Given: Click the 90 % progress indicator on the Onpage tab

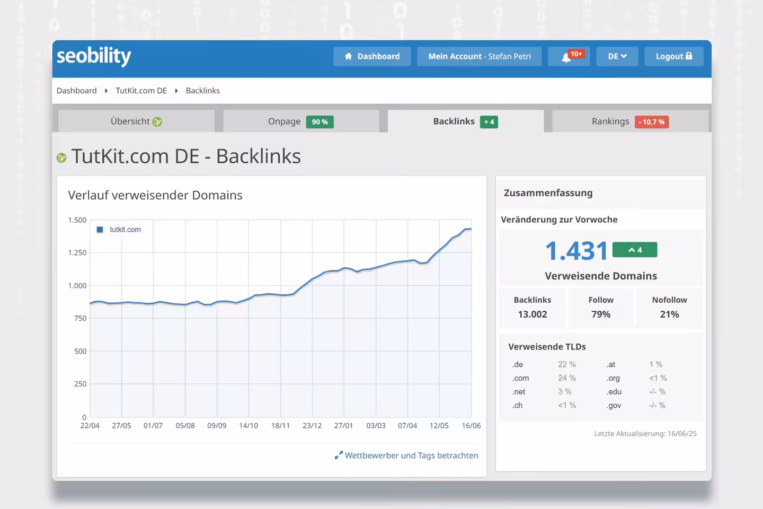Looking at the screenshot, I should coord(320,121).
